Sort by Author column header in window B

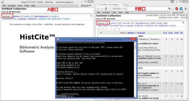point(131,33)
